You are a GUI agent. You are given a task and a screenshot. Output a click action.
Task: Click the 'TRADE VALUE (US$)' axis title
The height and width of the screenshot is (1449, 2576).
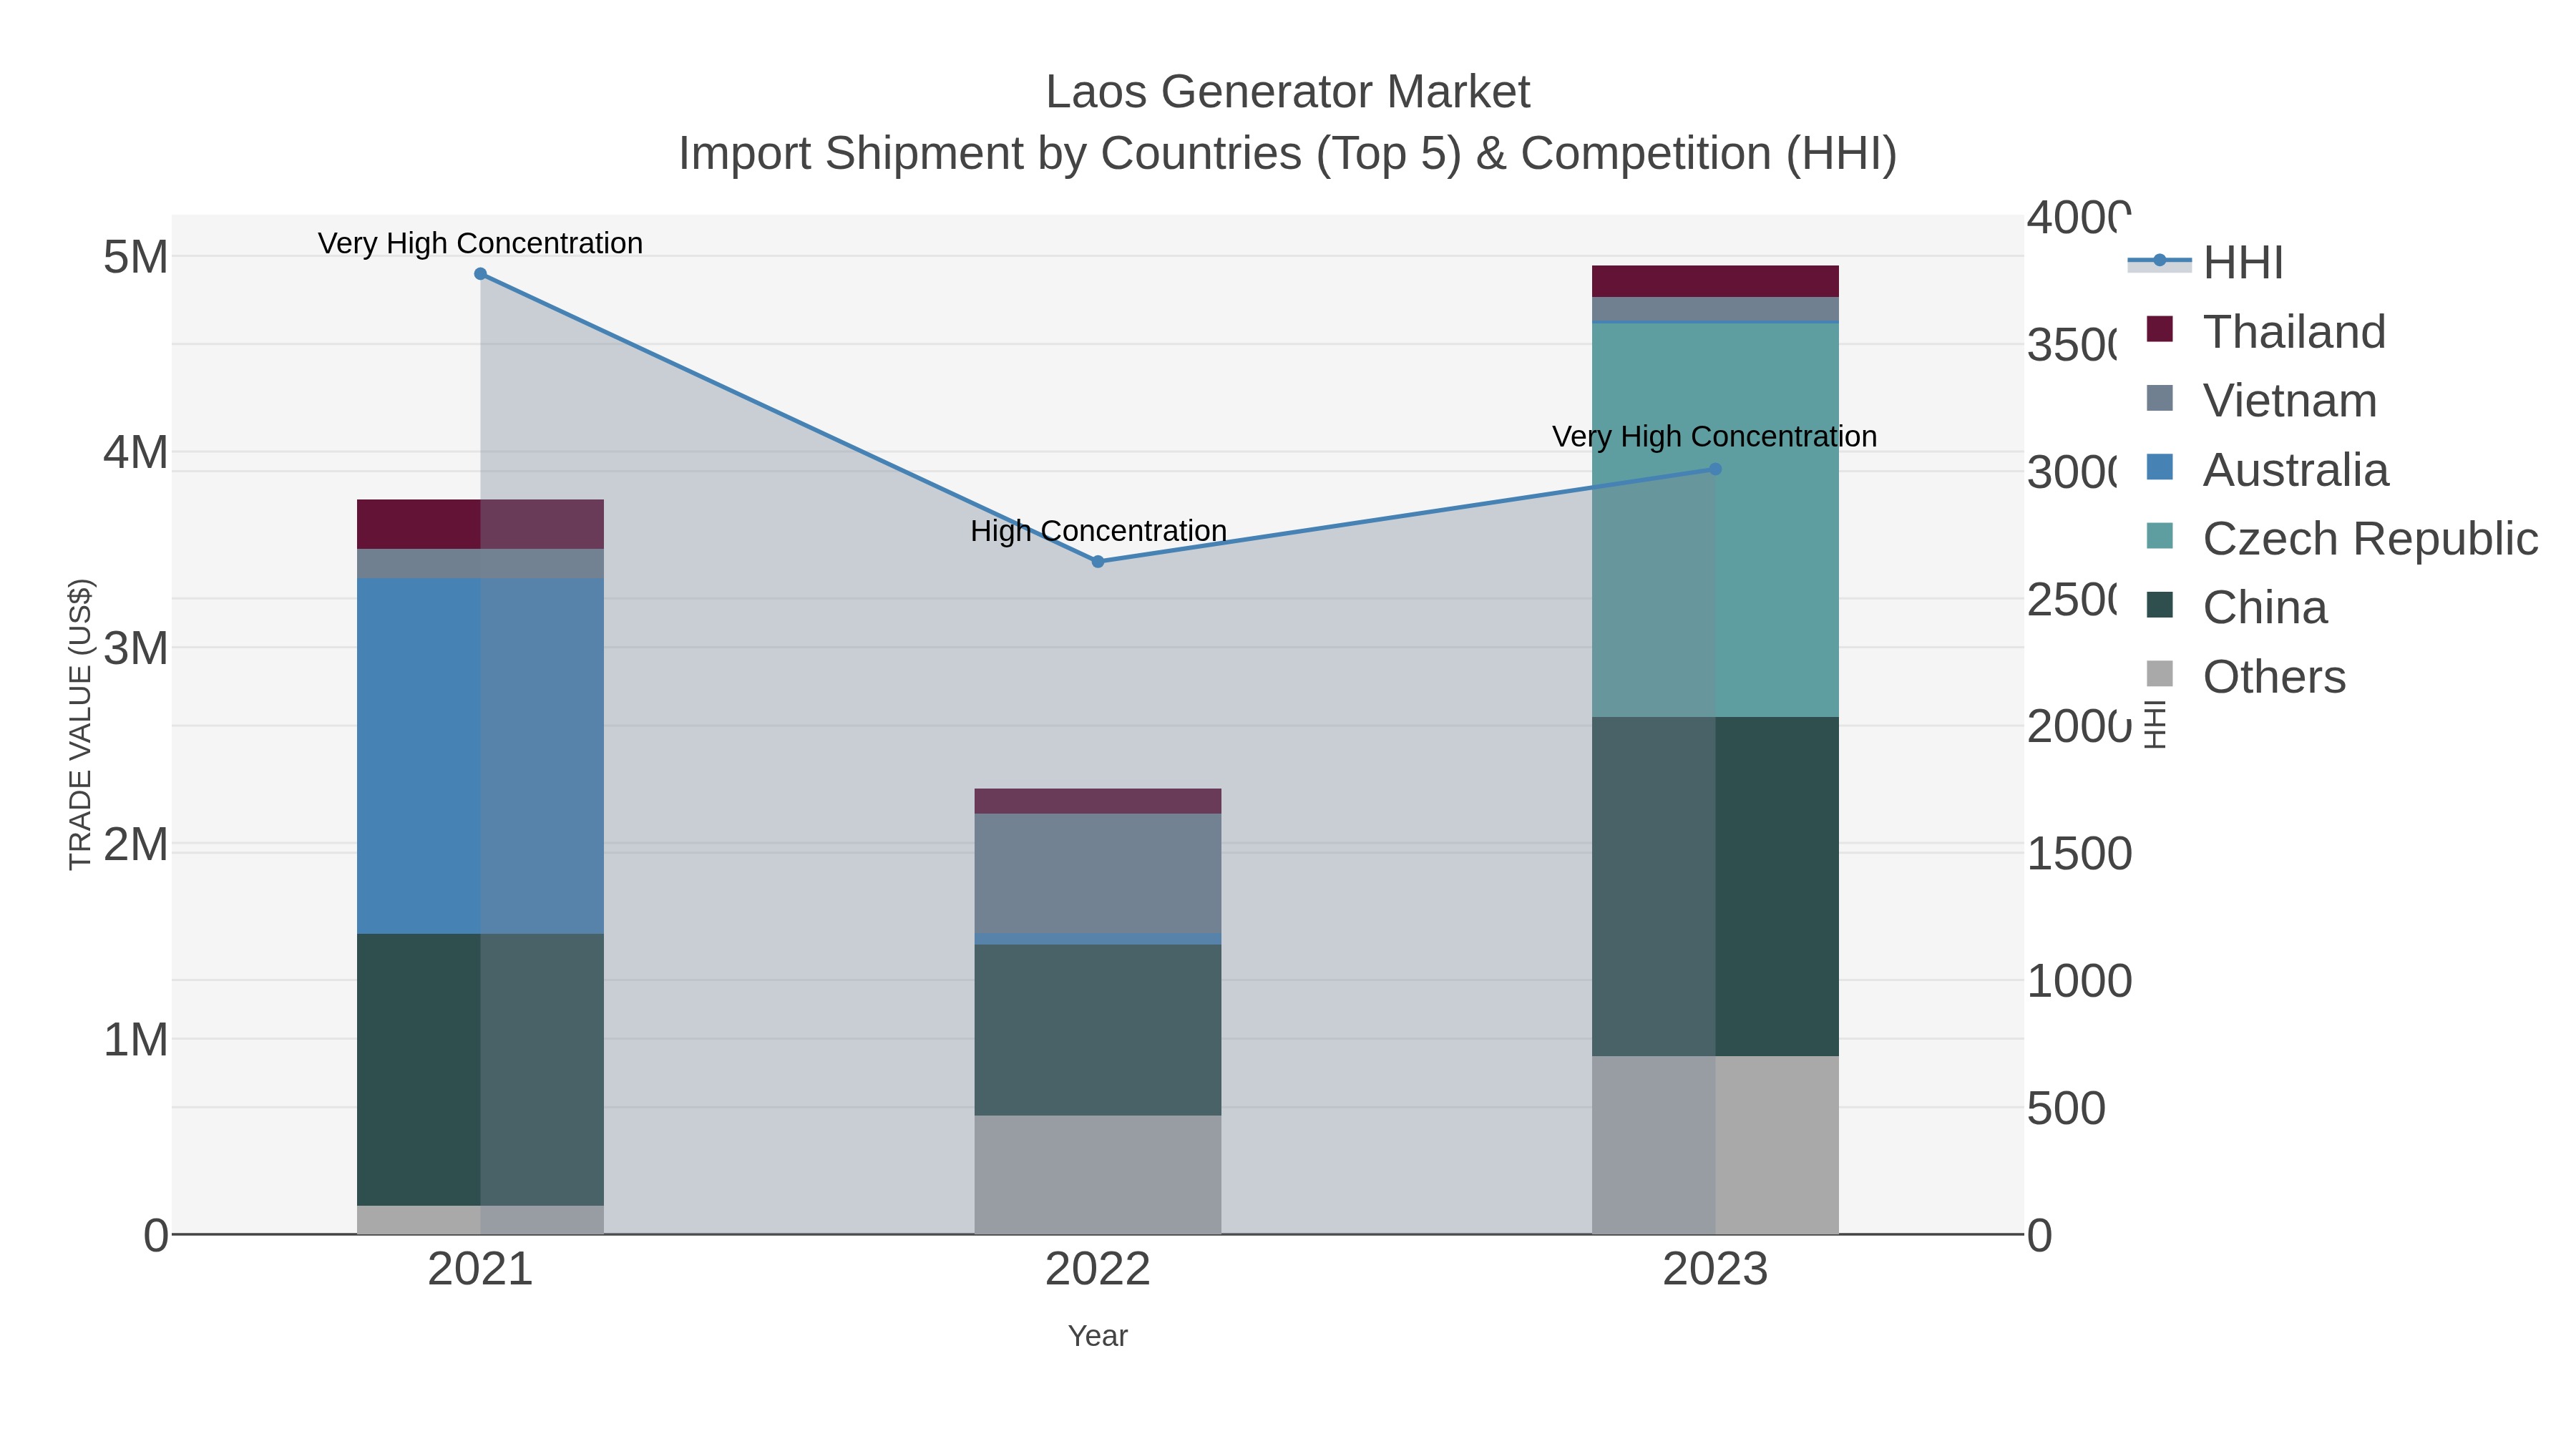click(x=80, y=724)
